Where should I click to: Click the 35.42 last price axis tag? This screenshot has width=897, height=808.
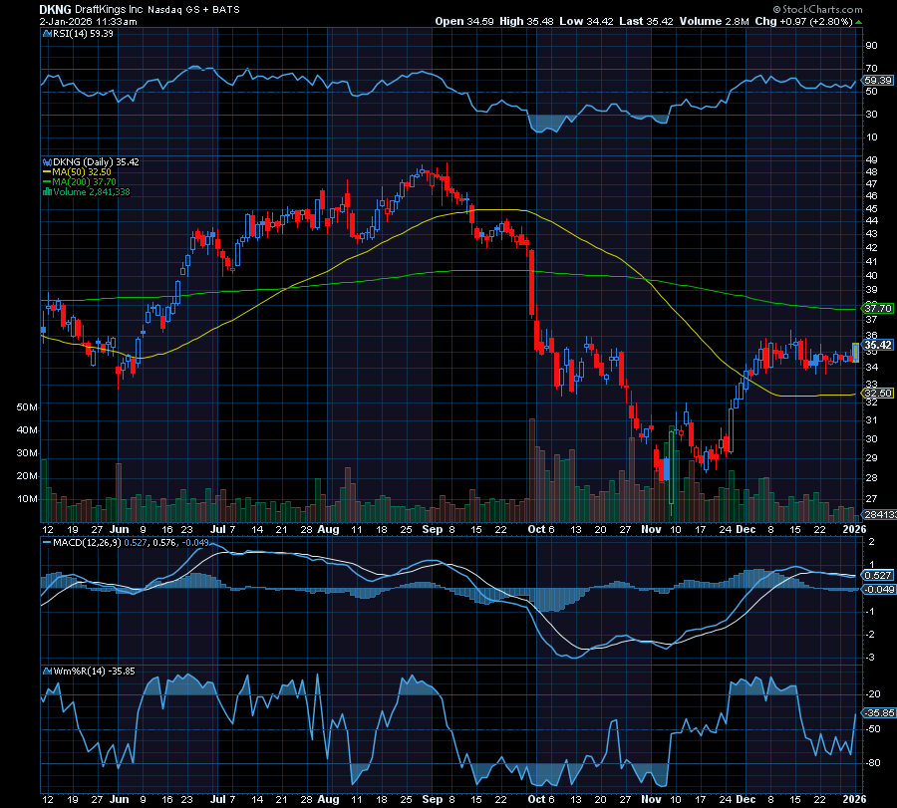tap(877, 345)
